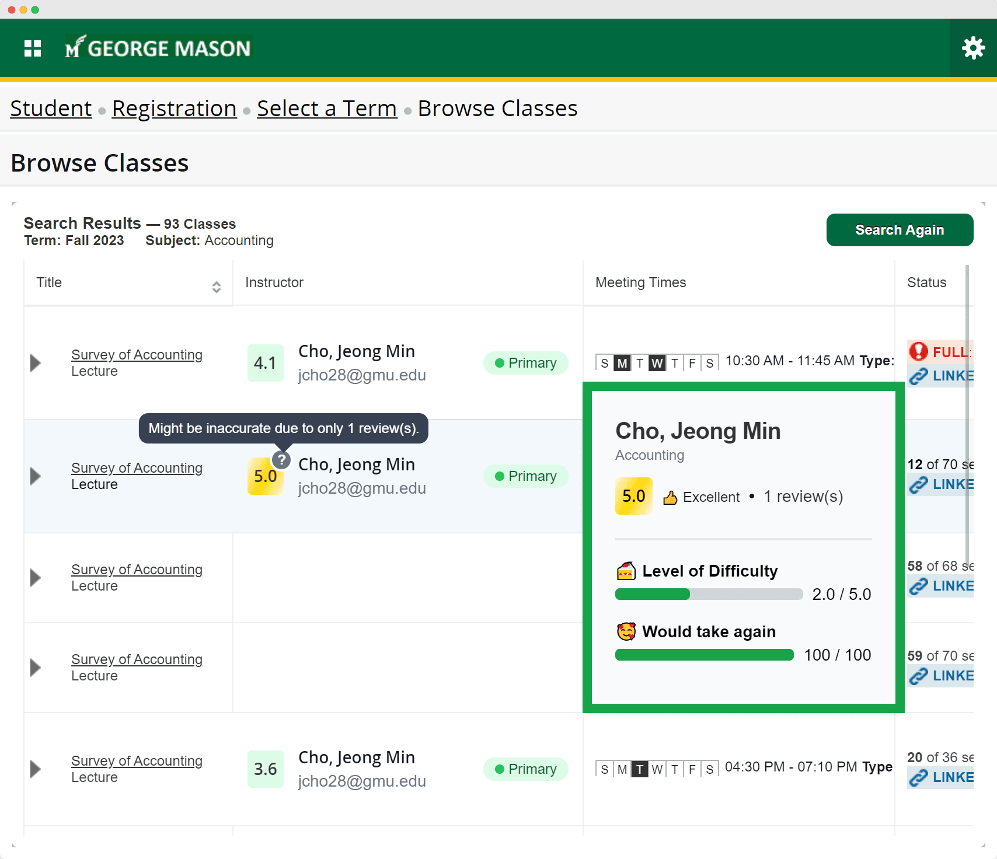Click "2.0 / 5.0" difficulty value
Screen dimensions: 997x859
tap(841, 594)
